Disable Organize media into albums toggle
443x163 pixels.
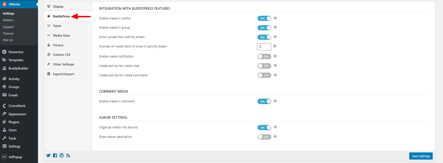264,128
